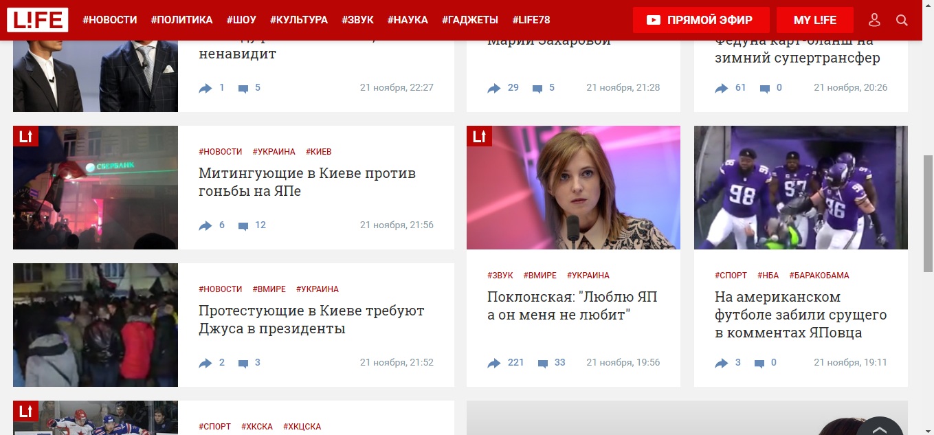Open headline На американском футболе забили

(801, 315)
